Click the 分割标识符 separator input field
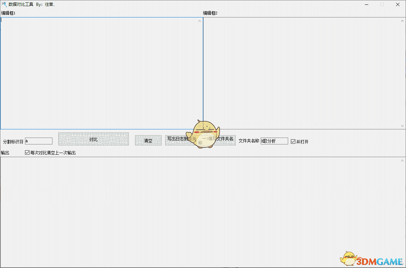 39,141
